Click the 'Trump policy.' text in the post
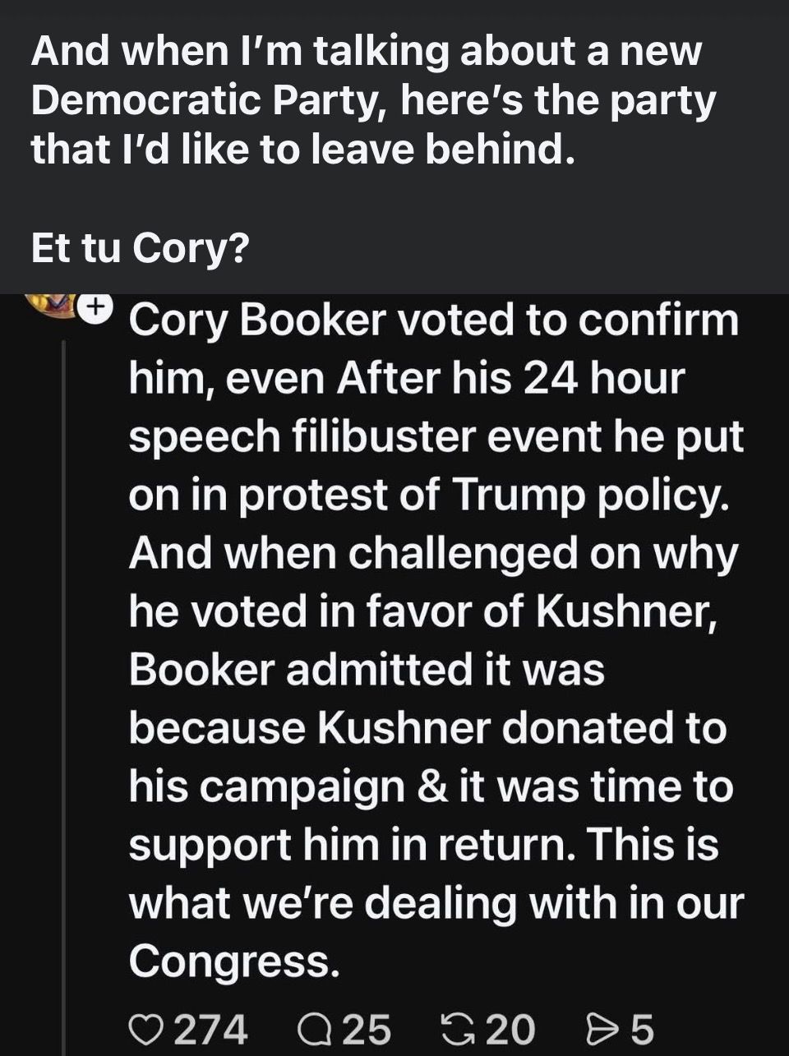 coord(590,495)
